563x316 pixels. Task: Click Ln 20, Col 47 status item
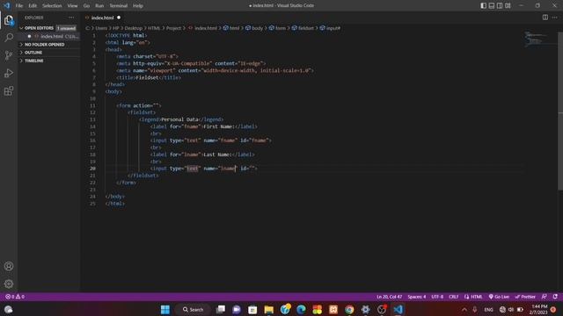point(389,297)
